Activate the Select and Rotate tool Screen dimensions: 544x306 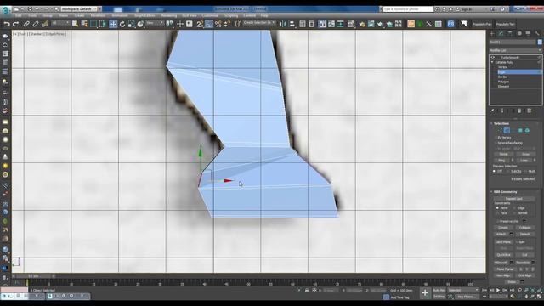pos(122,24)
